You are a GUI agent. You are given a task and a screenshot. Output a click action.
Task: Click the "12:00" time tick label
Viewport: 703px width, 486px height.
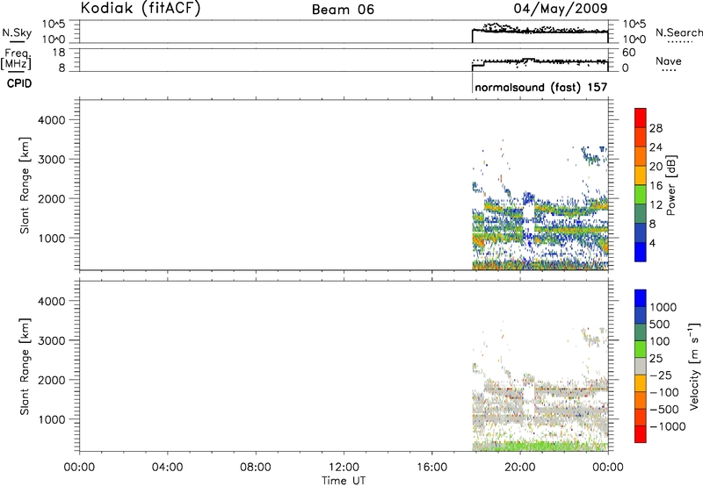point(344,468)
